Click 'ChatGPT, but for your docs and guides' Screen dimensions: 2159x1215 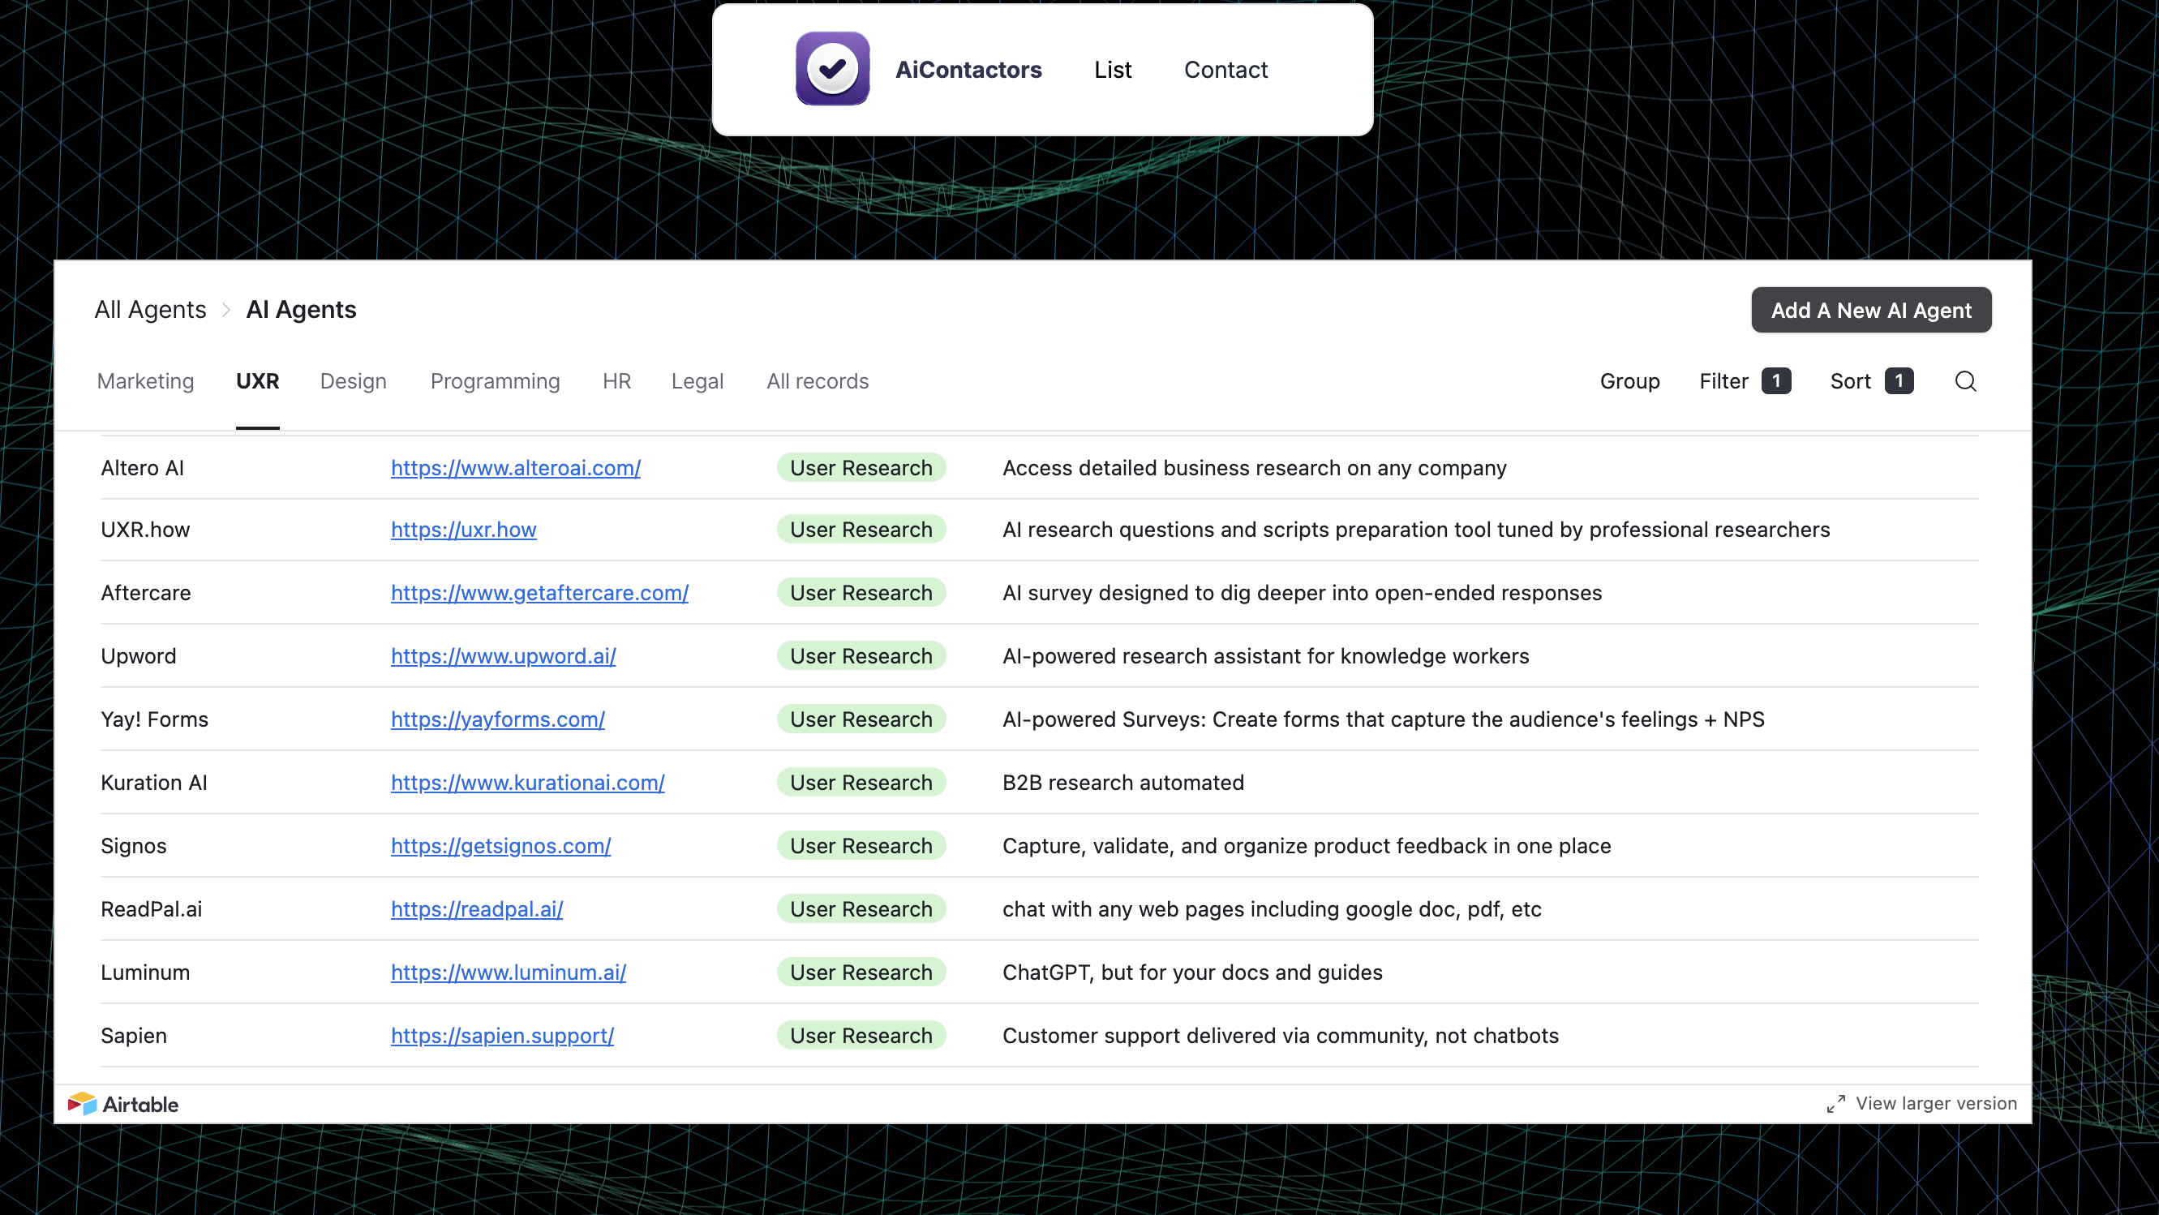pyautogui.click(x=1191, y=972)
